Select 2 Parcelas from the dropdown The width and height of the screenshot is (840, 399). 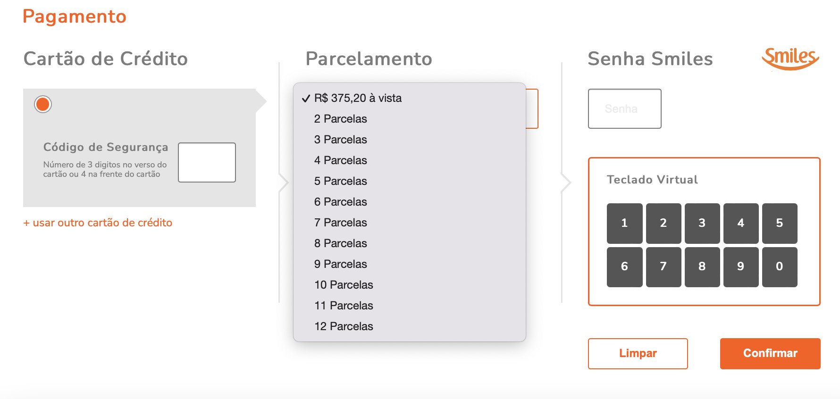click(x=409, y=119)
